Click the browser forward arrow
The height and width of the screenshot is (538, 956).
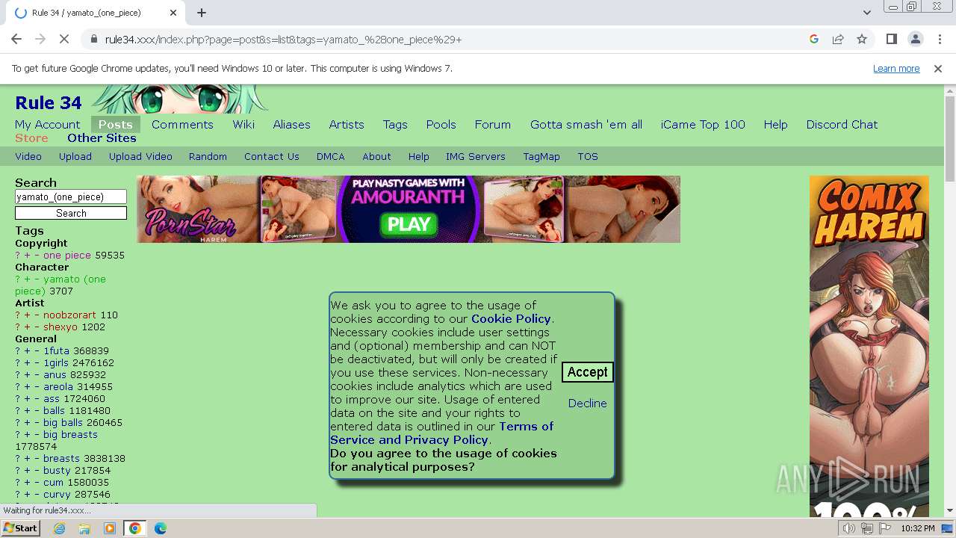pyautogui.click(x=40, y=39)
